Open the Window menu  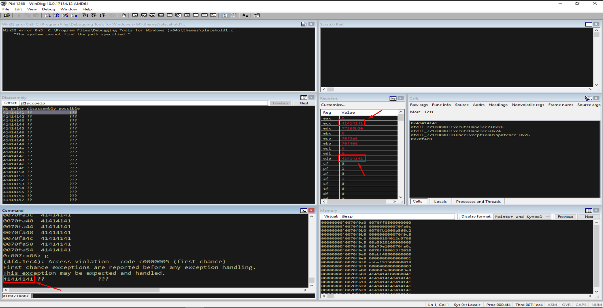point(69,9)
